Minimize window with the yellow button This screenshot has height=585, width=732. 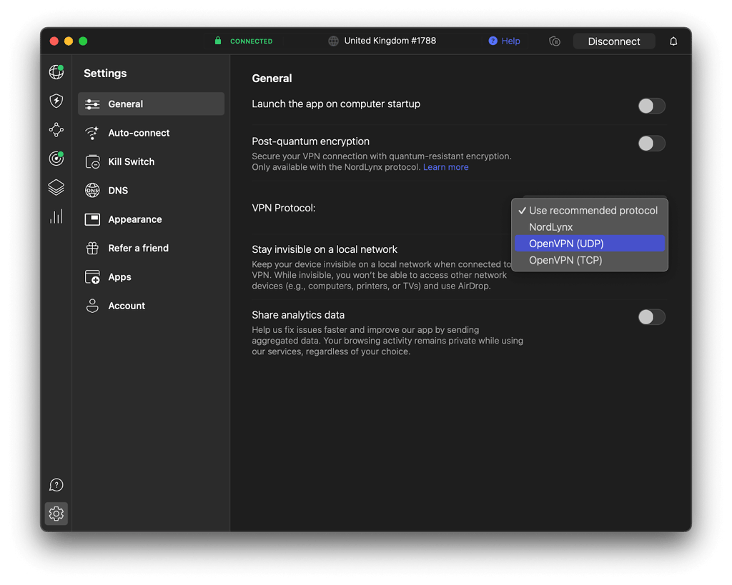(69, 41)
